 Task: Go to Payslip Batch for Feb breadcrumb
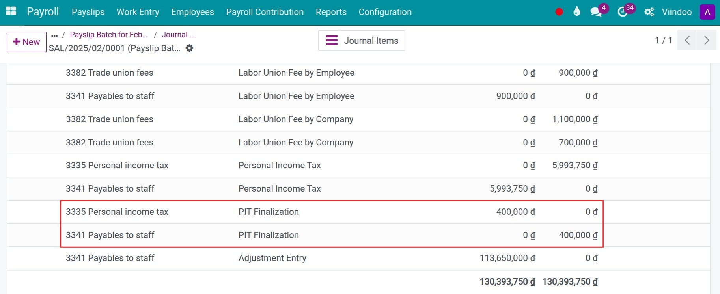[x=109, y=35]
